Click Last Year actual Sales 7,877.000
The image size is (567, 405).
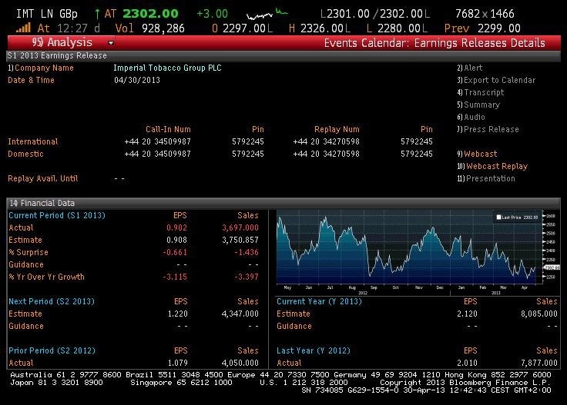[x=539, y=363]
